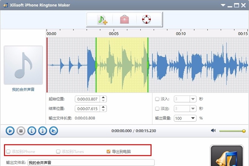Click the 00:05 mark on the timeline ruler
Viewport: 249px width, 166px height.
tap(114, 34)
